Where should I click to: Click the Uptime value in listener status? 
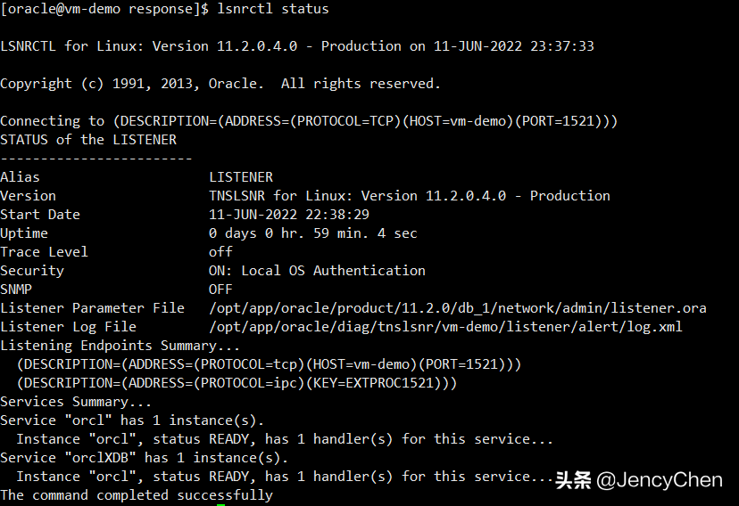click(312, 233)
